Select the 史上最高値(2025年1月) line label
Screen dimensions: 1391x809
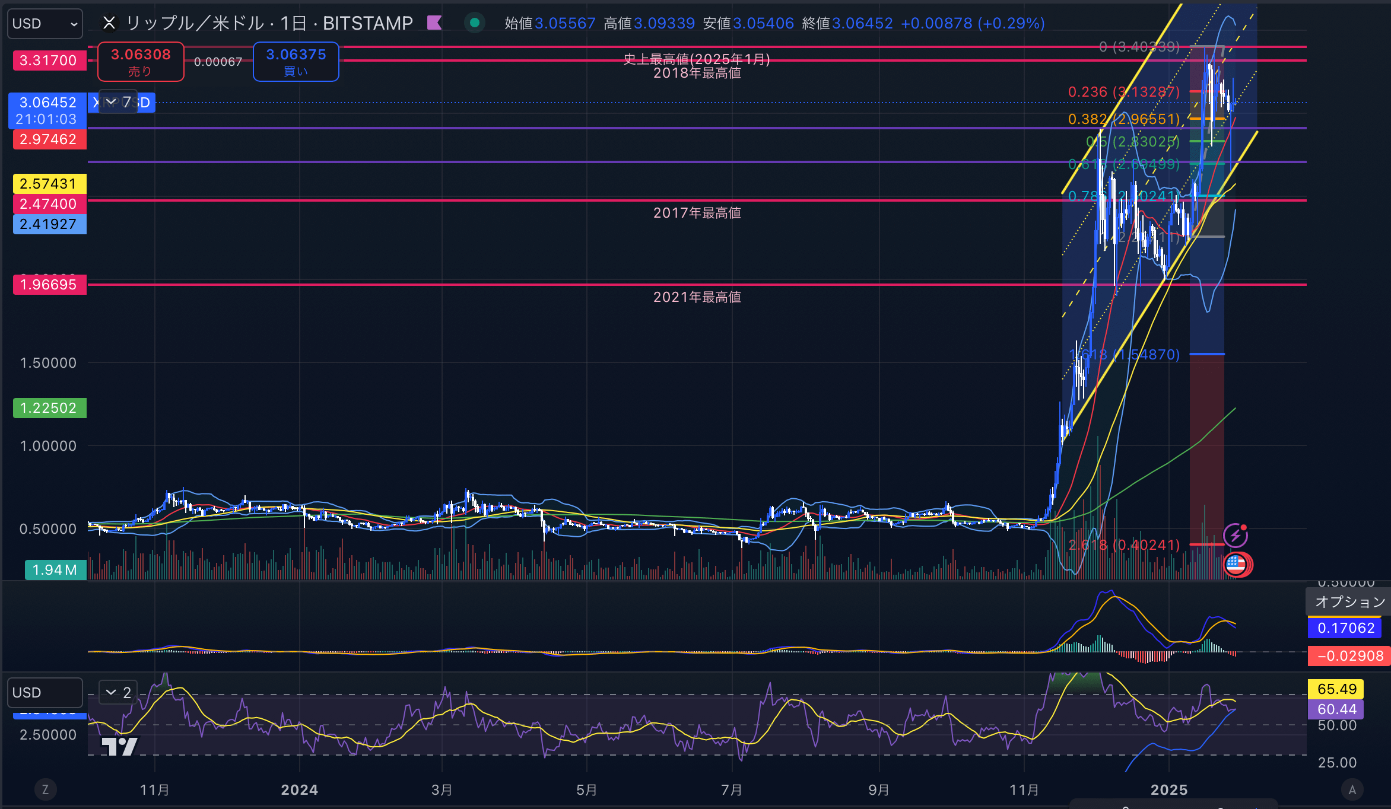click(x=697, y=59)
